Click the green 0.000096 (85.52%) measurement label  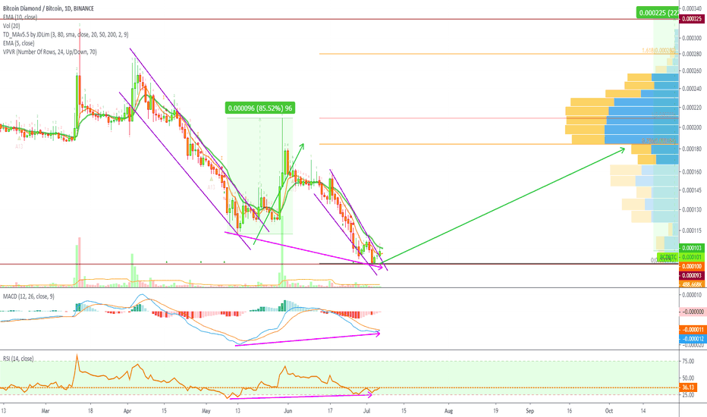pos(259,108)
